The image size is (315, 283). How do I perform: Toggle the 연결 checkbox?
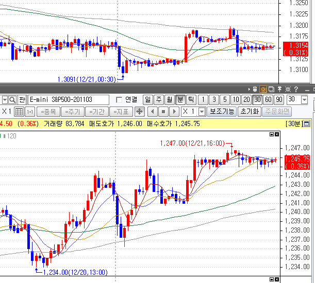[x=120, y=99]
